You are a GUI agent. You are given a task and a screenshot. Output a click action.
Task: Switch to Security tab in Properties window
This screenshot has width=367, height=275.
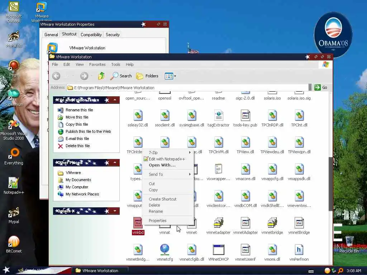[x=113, y=35]
